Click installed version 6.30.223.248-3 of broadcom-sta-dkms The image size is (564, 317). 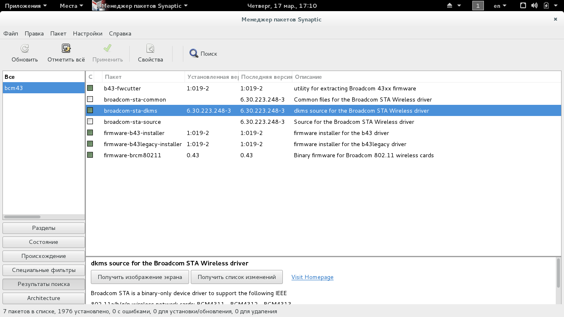click(209, 111)
